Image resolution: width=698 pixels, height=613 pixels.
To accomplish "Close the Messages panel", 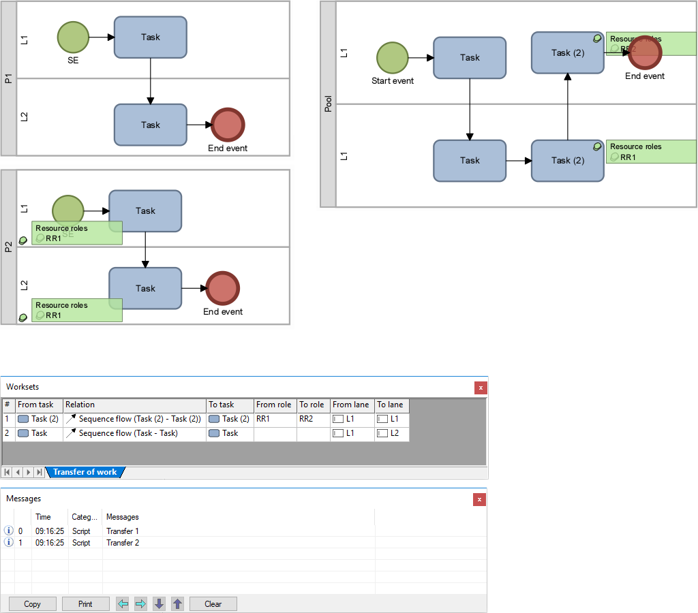I will click(x=480, y=499).
